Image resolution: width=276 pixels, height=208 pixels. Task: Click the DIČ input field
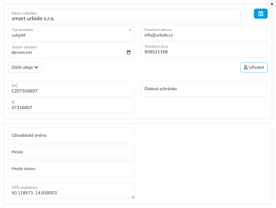click(x=72, y=89)
